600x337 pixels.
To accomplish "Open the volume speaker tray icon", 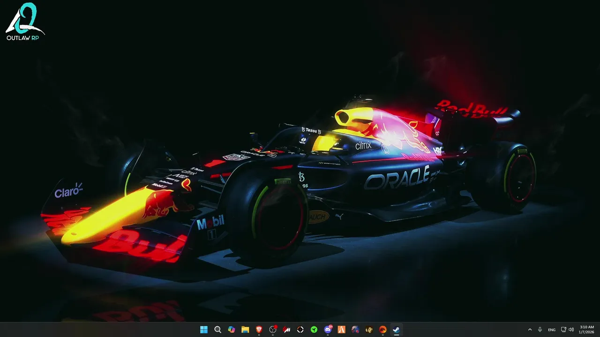I will click(571, 330).
